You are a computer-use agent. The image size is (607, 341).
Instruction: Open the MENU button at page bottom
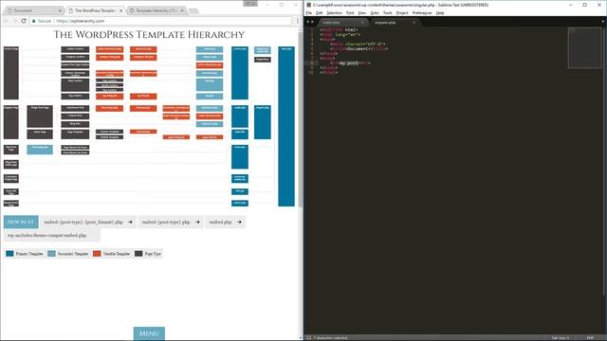pyautogui.click(x=149, y=333)
